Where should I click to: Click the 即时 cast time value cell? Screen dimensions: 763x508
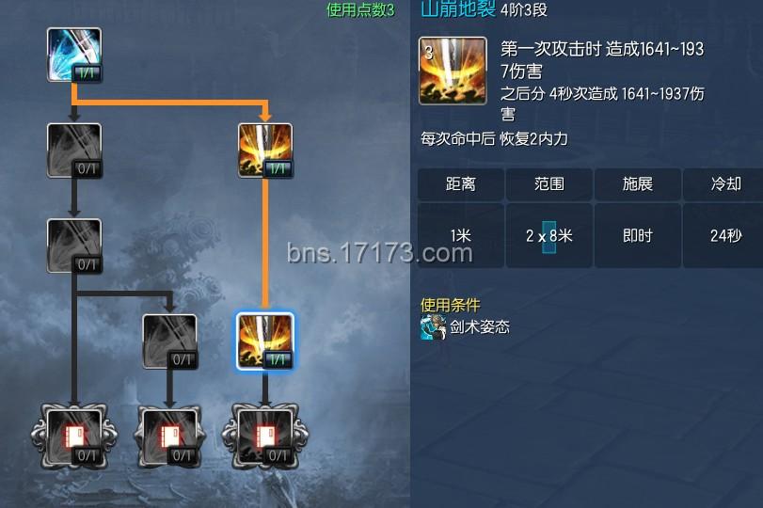coord(638,235)
